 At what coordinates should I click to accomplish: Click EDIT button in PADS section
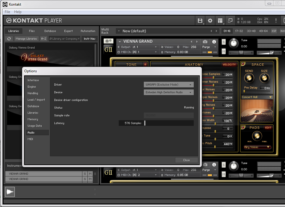(268, 128)
